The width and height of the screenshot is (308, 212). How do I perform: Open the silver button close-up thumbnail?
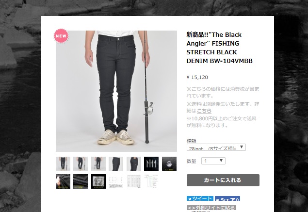pos(169,164)
